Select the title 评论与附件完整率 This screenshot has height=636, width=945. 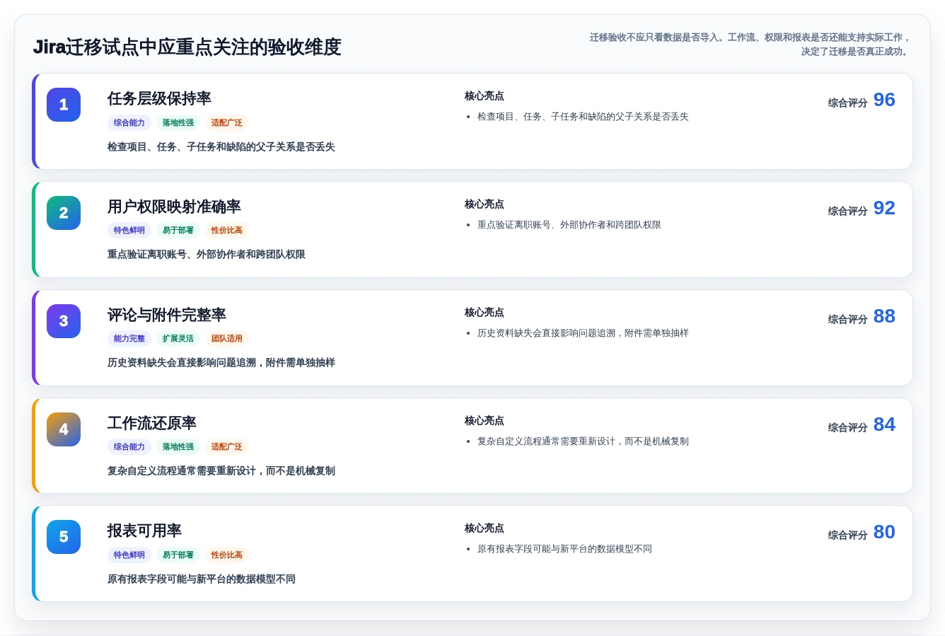pos(167,315)
